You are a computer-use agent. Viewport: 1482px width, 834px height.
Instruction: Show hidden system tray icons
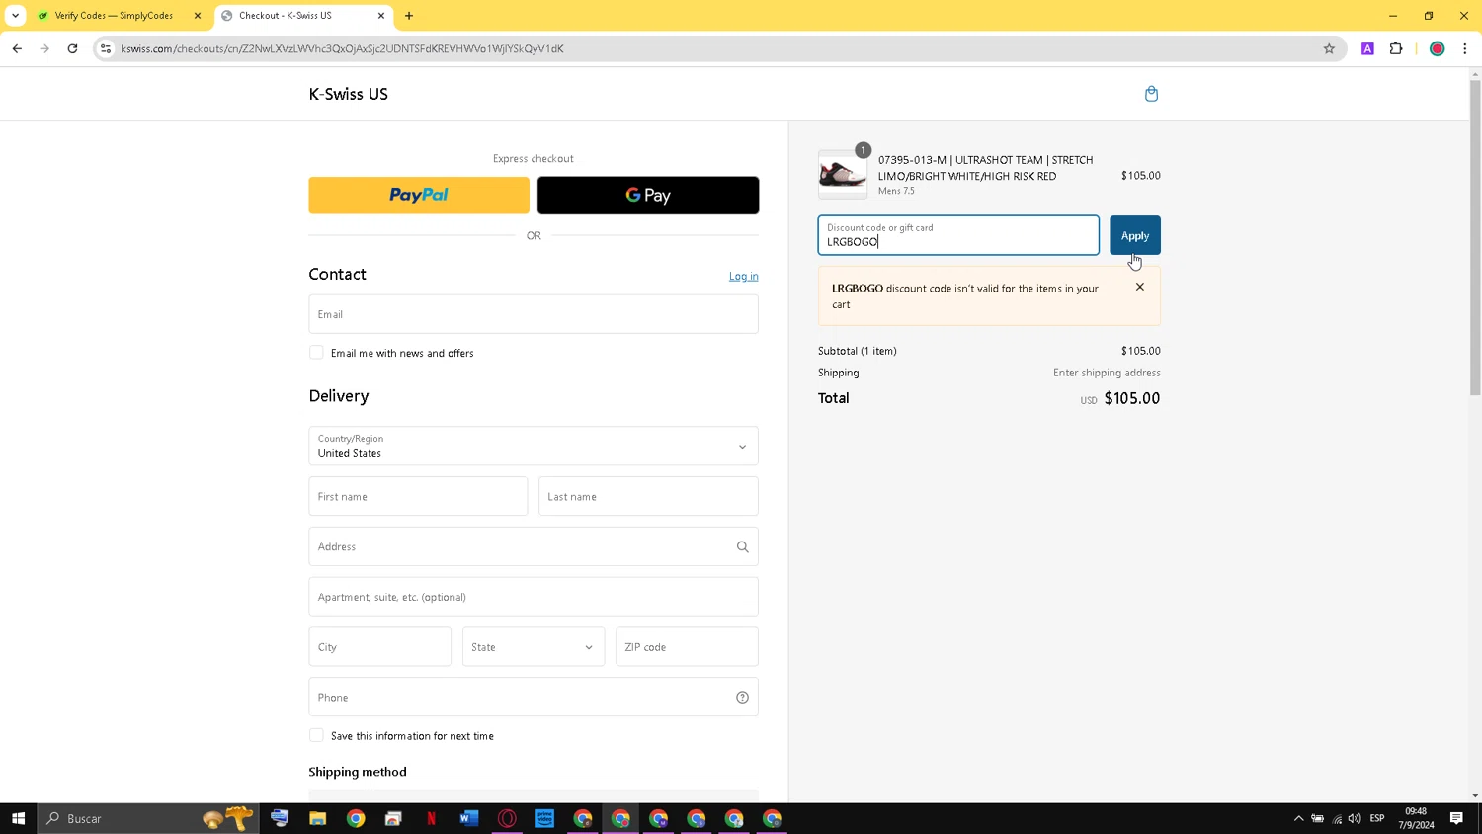pos(1298,818)
